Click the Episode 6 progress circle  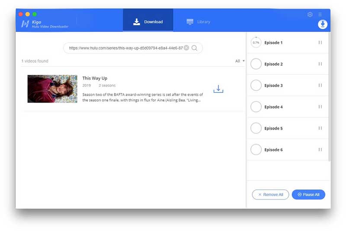[256, 149]
